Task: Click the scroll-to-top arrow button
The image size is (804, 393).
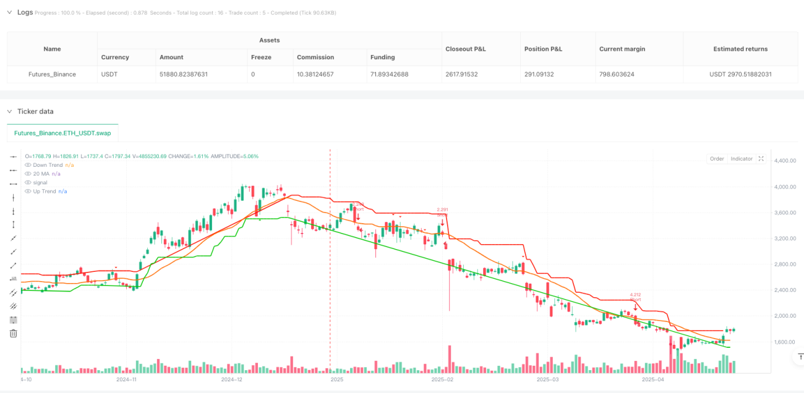Action: (x=800, y=357)
